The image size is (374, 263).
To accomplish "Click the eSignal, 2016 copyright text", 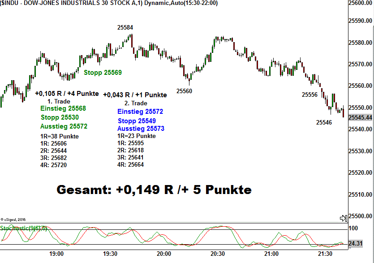I will [15, 220].
